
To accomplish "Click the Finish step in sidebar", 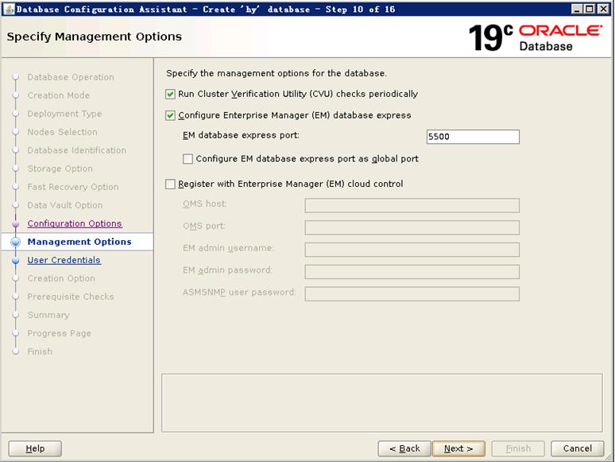I will (x=40, y=351).
